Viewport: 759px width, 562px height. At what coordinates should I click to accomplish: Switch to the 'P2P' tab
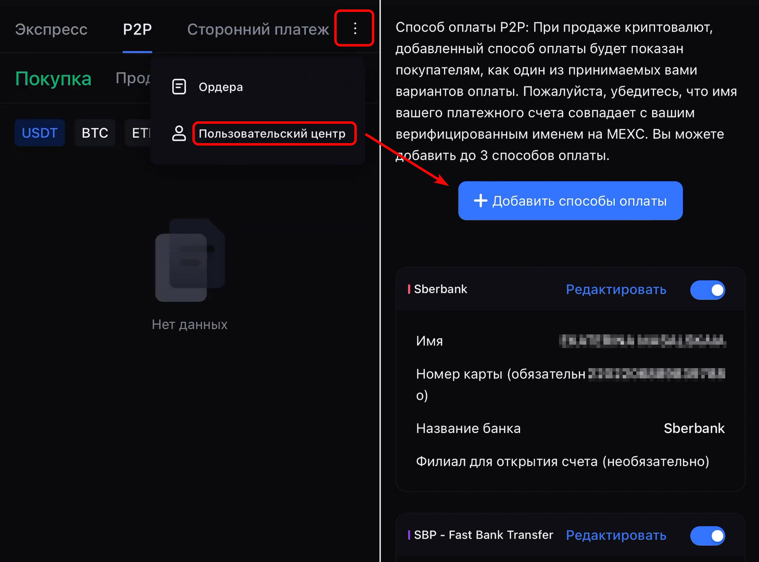tap(137, 30)
